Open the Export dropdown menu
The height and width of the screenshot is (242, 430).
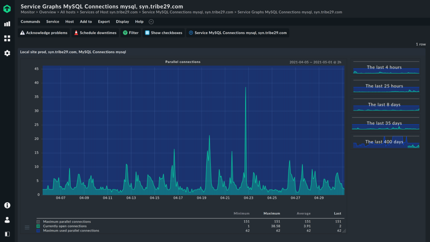point(104,21)
